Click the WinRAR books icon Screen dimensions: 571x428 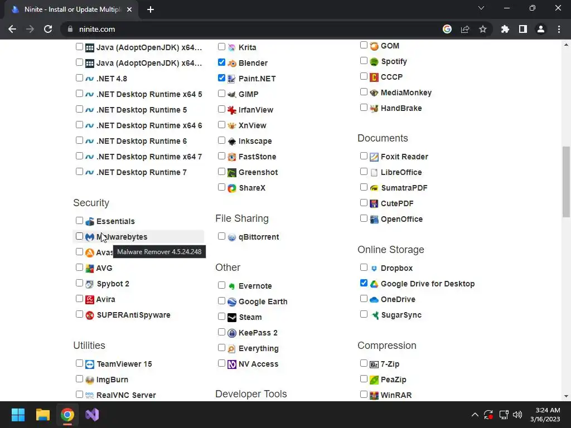(374, 396)
